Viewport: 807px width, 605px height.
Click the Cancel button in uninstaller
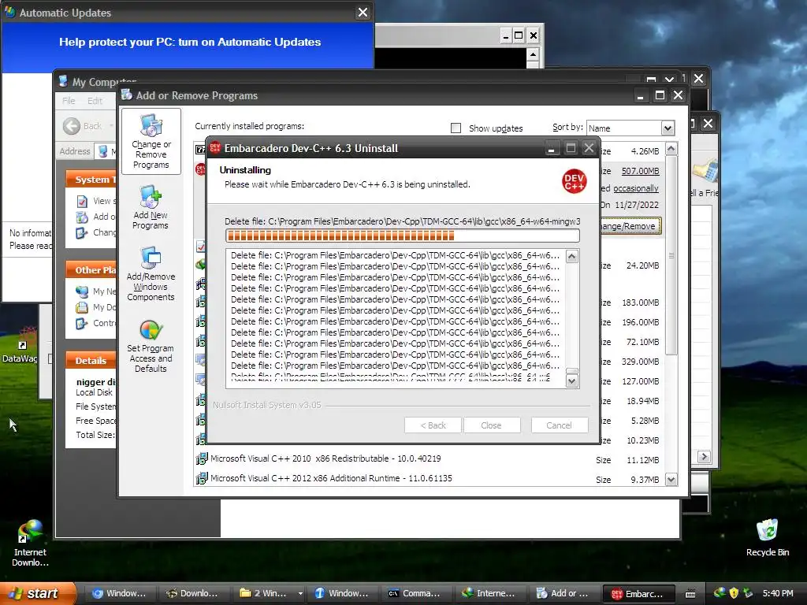pos(560,425)
